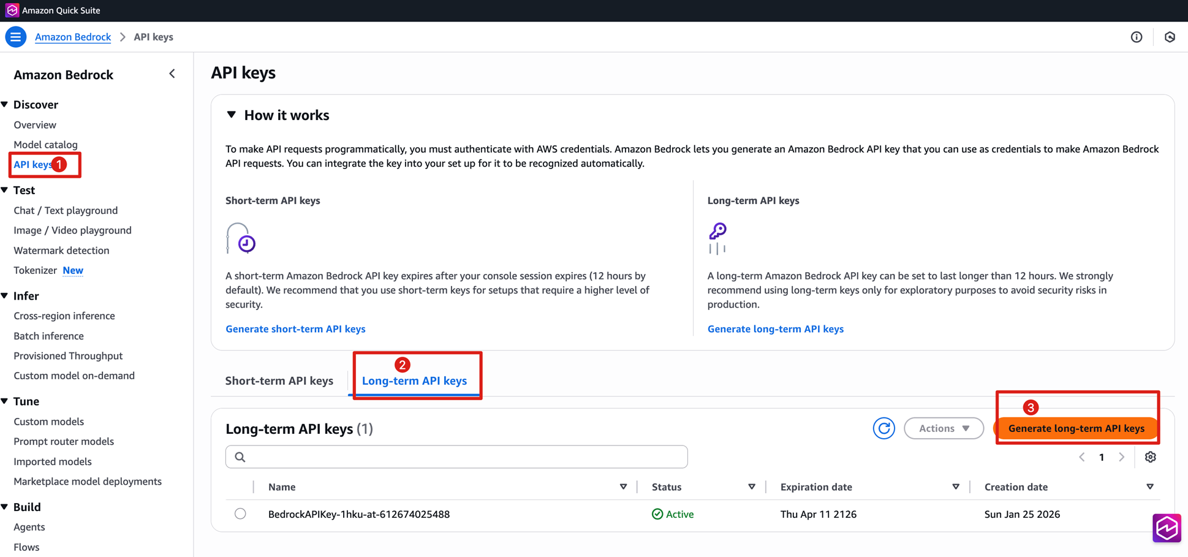Click the green Active status check icon
Viewport: 1188px width, 557px height.
coord(657,514)
